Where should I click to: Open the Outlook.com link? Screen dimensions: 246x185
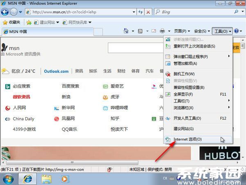56,72
